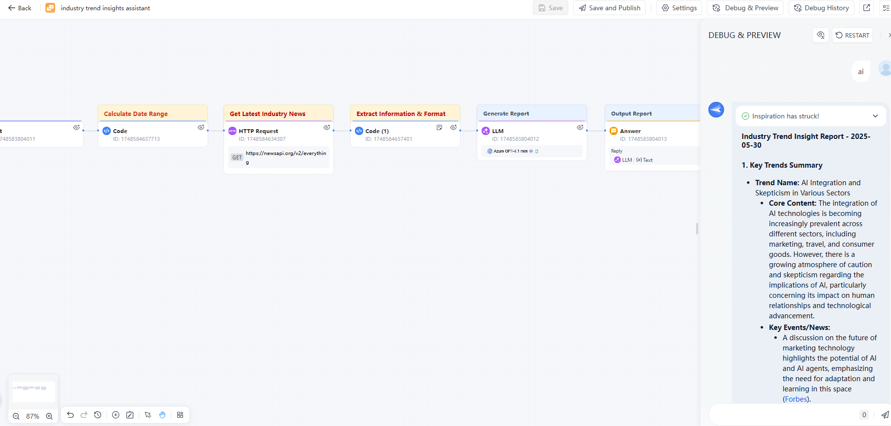Expand the 'Inspiration has struck!' section

(875, 116)
